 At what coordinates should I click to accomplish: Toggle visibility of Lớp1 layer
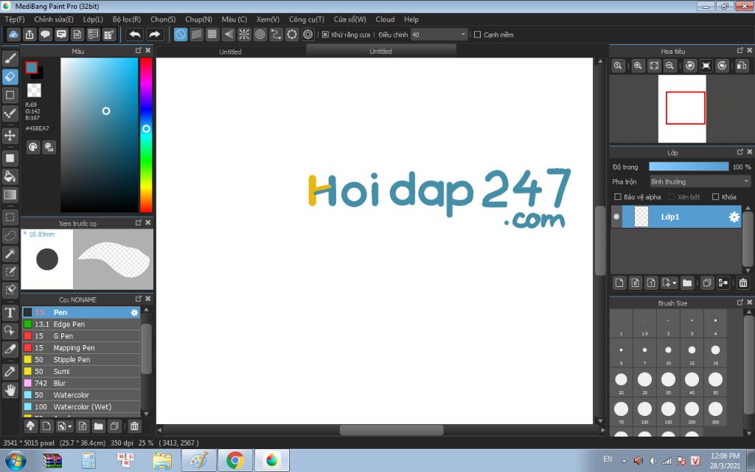(x=616, y=218)
